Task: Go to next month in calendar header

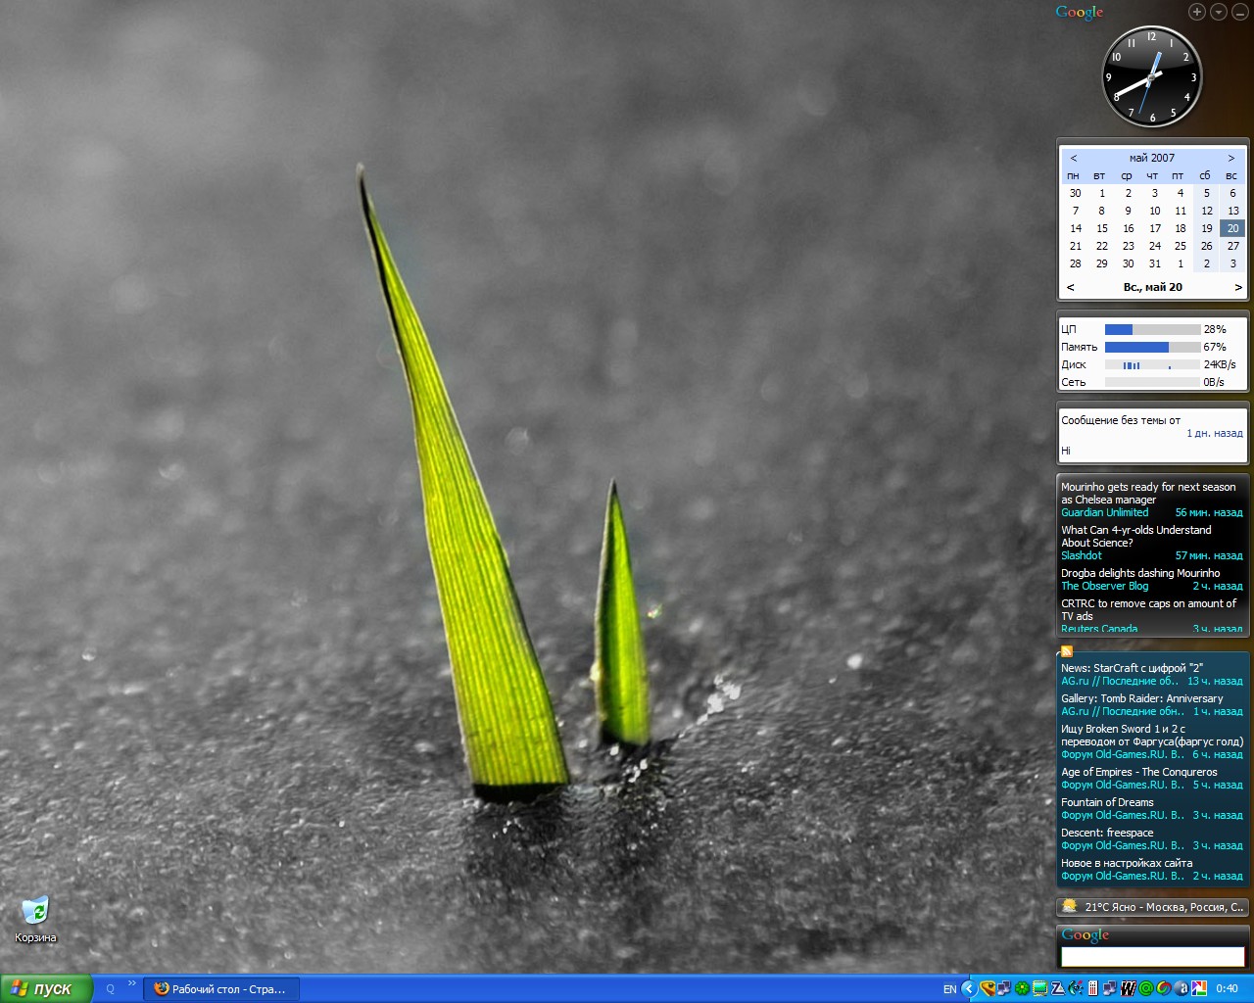Action: tap(1230, 158)
